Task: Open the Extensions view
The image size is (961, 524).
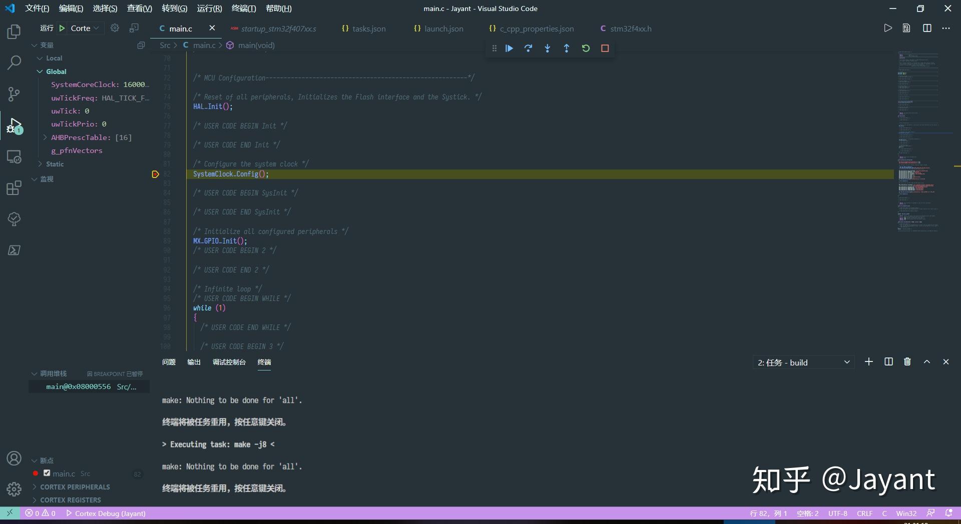Action: (14, 188)
